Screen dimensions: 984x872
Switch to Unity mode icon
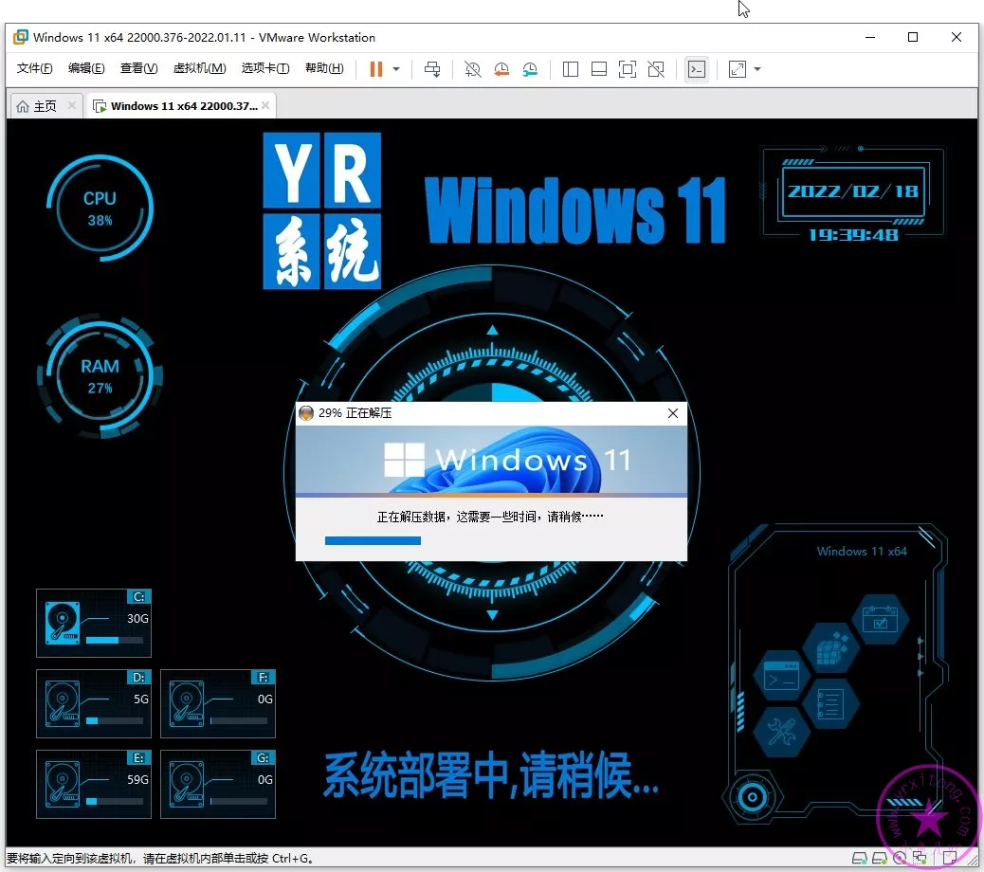pyautogui.click(x=656, y=69)
